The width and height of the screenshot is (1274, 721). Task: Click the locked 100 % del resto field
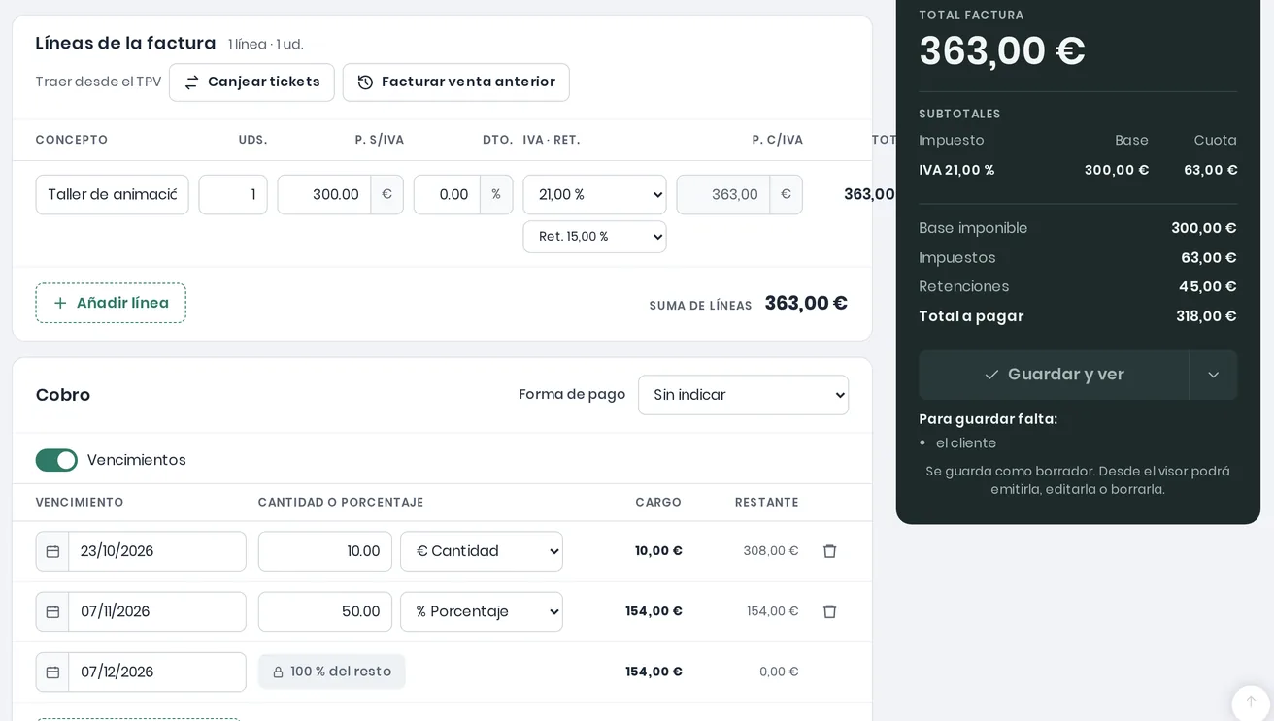[332, 672]
